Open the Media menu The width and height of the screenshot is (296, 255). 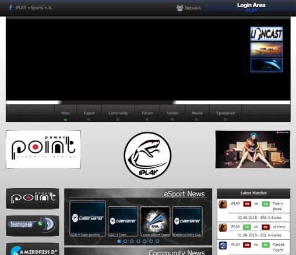pyautogui.click(x=197, y=113)
